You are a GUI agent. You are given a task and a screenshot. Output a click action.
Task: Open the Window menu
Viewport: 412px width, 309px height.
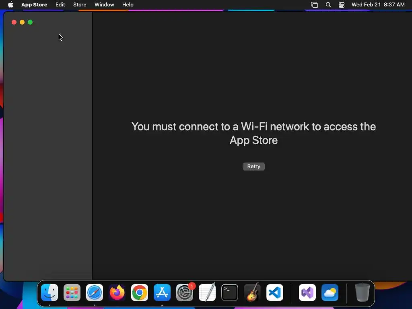pos(104,4)
